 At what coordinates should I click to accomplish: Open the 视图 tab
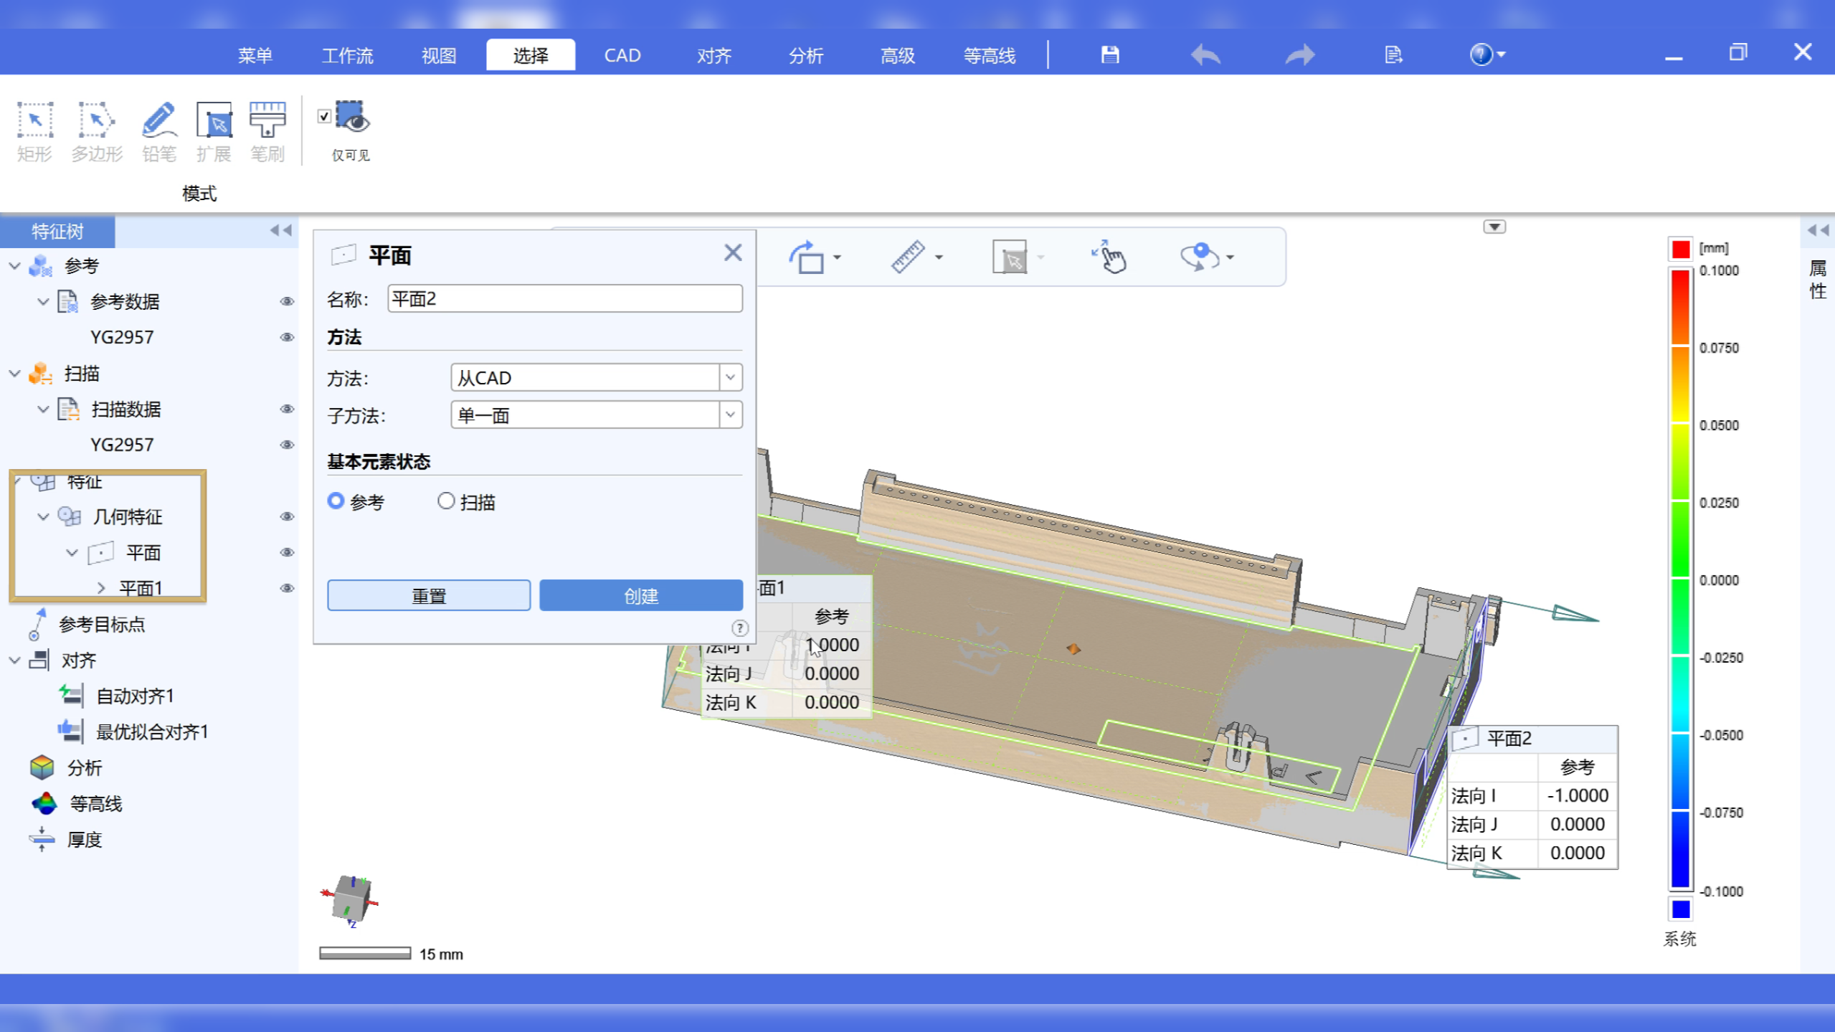point(438,55)
